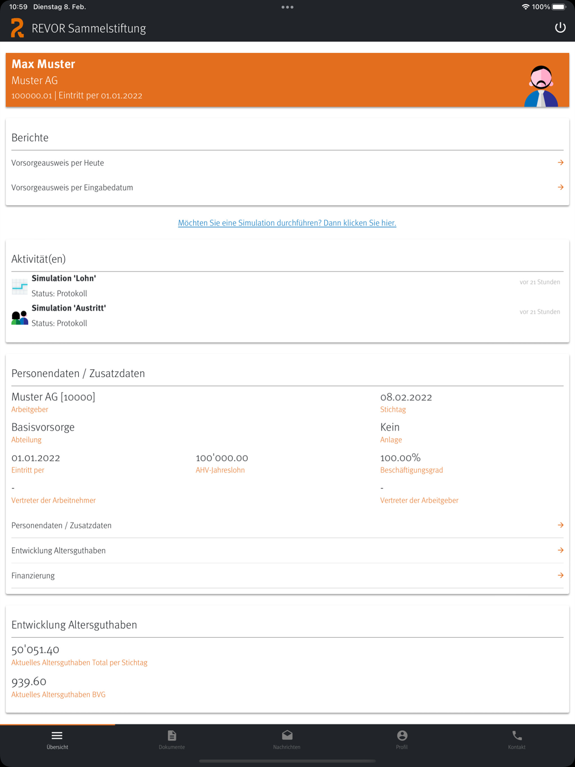Open arrow for Vorsorgeausweis per Eingabedatum
575x767 pixels.
point(561,187)
